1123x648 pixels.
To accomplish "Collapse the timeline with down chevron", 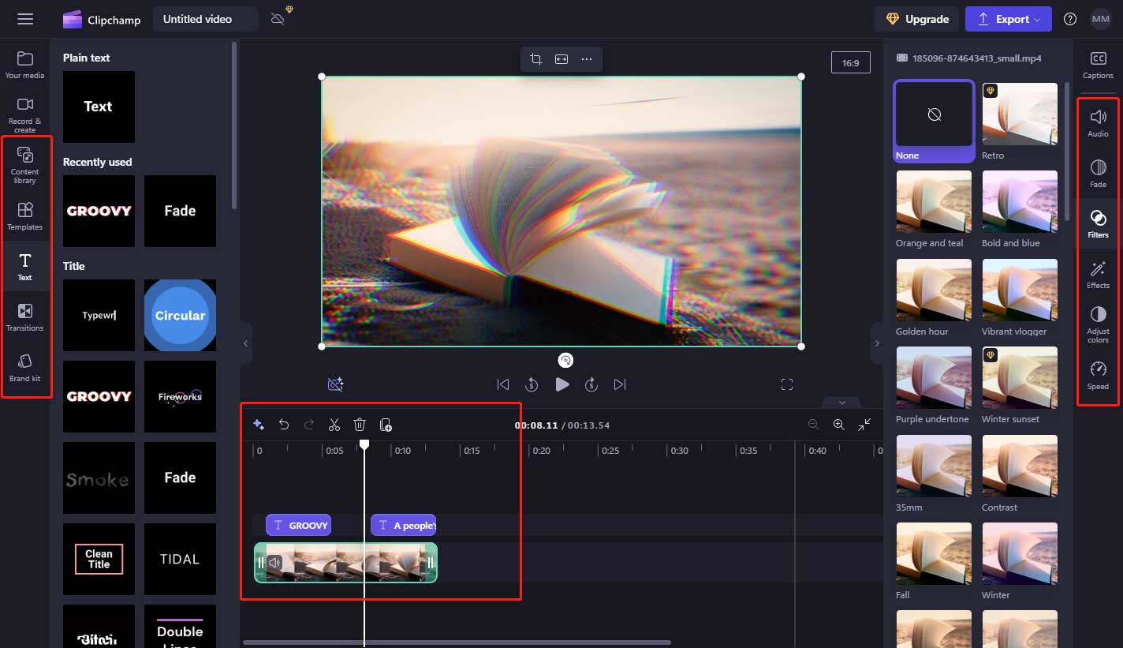I will pos(841,403).
